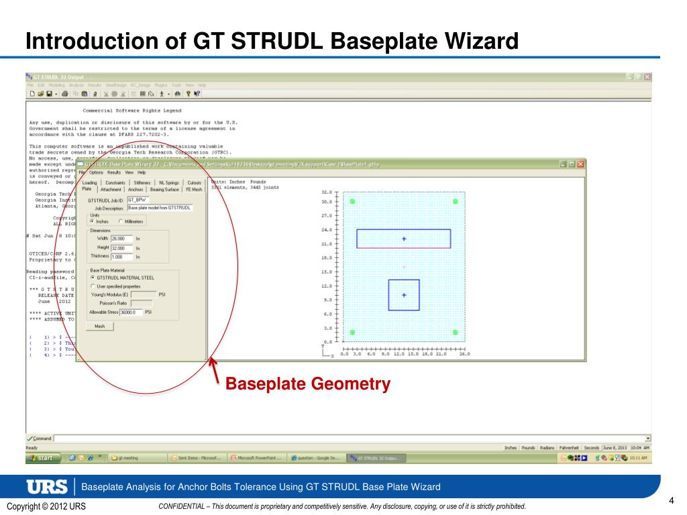Select the Plate tab
687x515 pixels.
(87, 188)
